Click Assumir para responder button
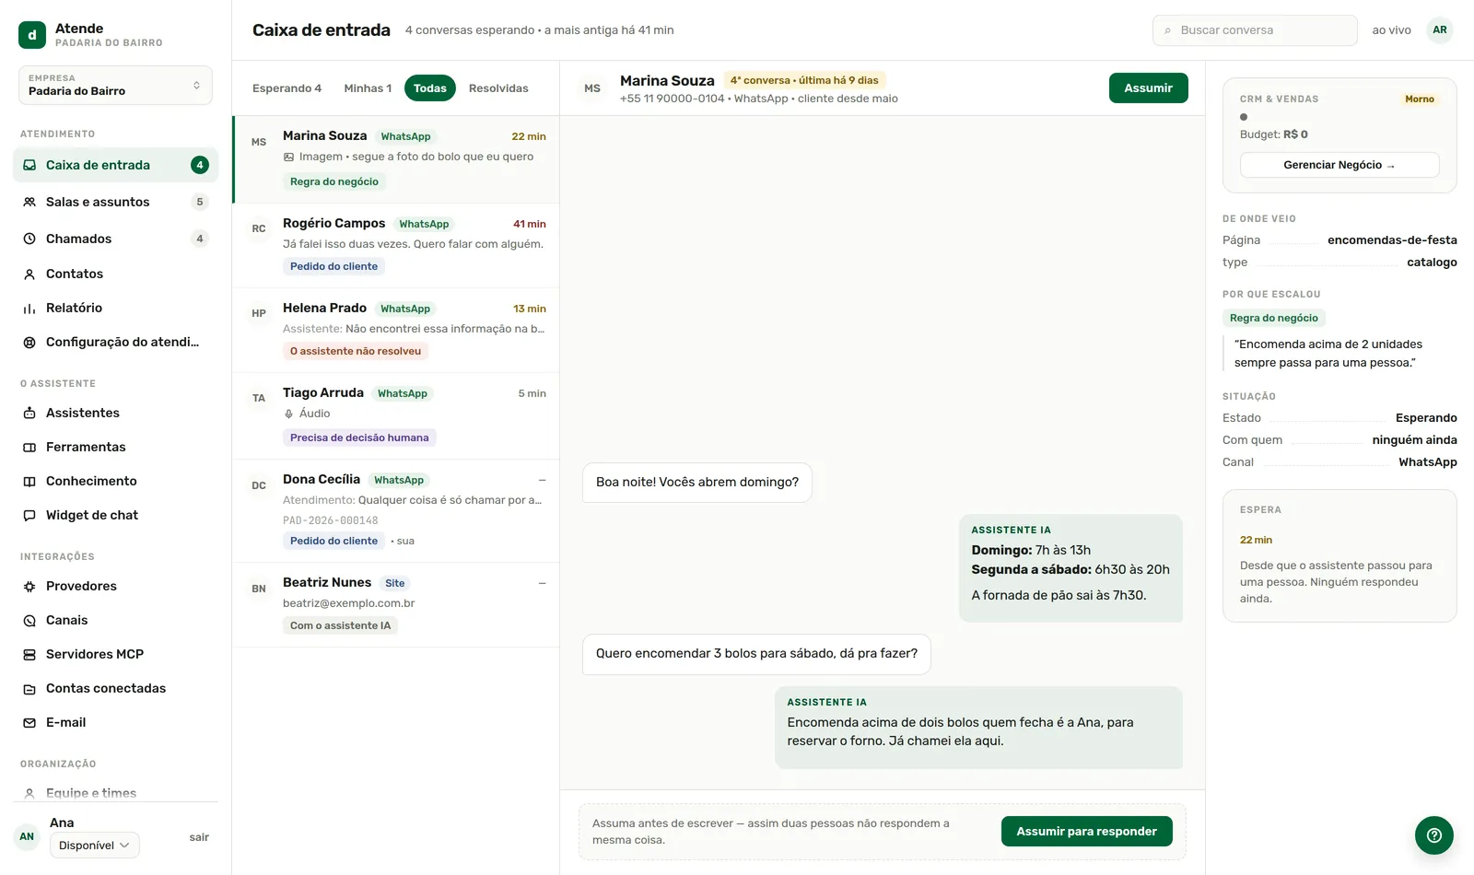1474x875 pixels. point(1086,832)
